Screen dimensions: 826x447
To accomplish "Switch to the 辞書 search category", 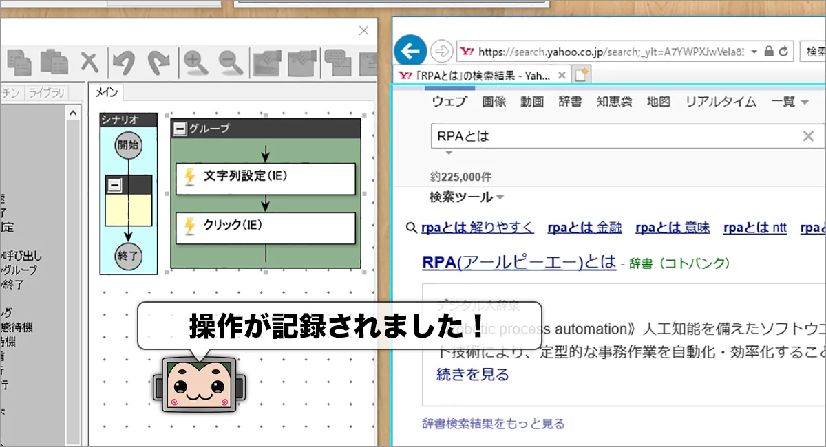I will [570, 102].
